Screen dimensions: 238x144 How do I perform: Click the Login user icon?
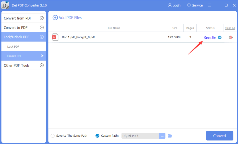click(170, 5)
